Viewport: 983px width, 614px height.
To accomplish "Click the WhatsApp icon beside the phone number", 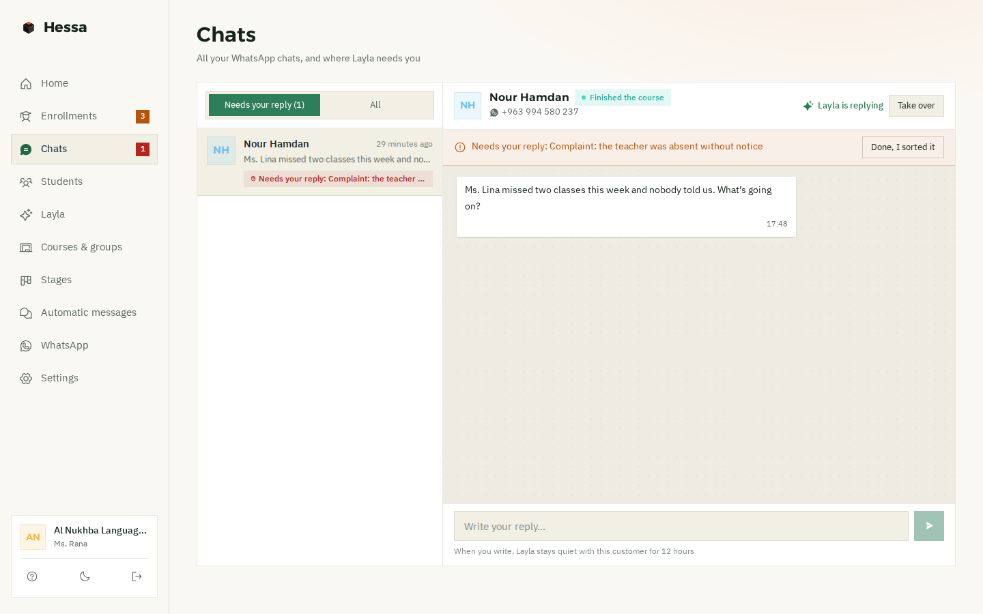I will [494, 113].
